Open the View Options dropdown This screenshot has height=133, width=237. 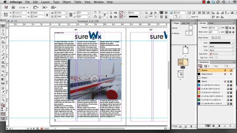tap(36, 7)
